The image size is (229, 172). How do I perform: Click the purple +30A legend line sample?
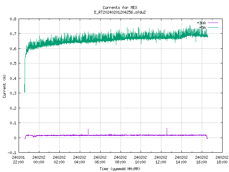pyautogui.click(x=213, y=23)
